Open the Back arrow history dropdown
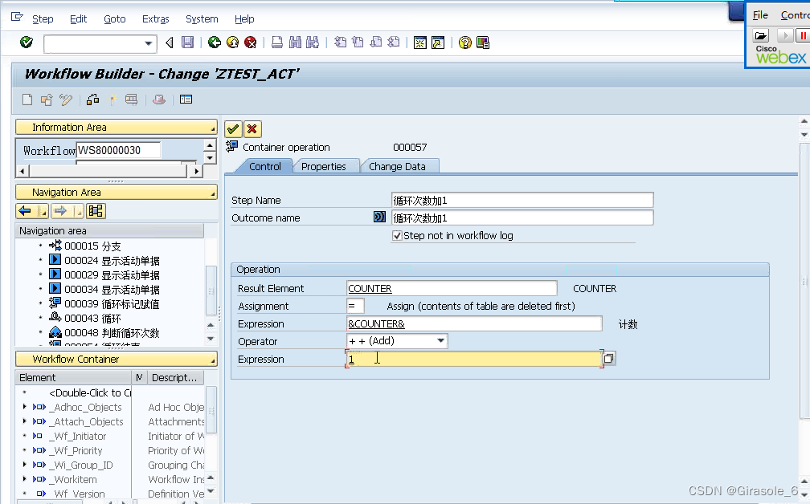 click(x=43, y=211)
